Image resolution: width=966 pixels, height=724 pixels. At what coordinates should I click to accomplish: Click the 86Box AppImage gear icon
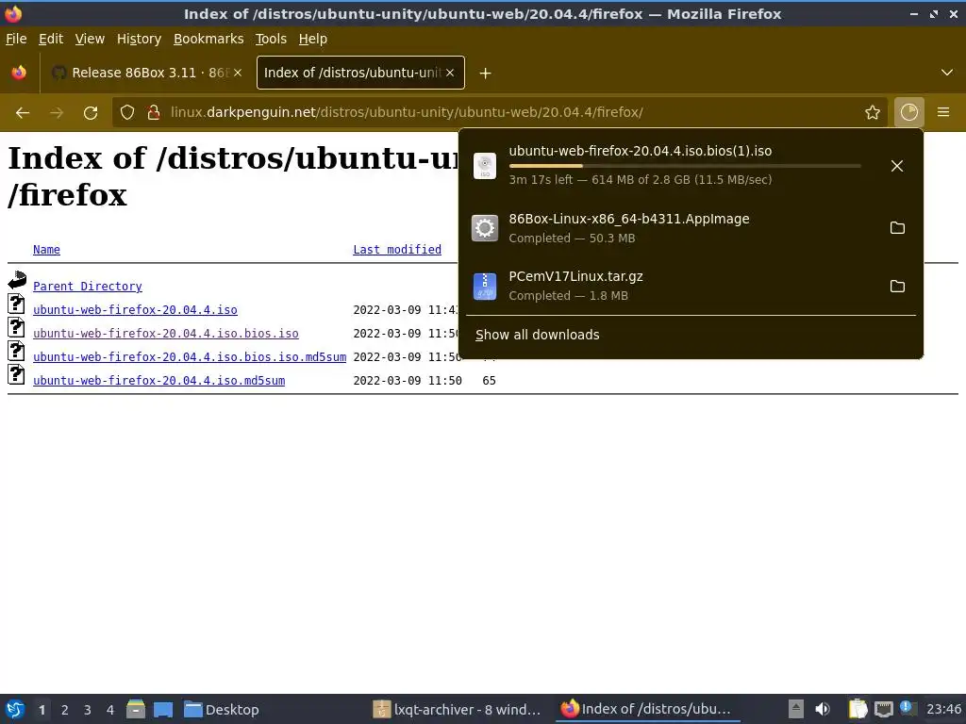[x=485, y=228]
